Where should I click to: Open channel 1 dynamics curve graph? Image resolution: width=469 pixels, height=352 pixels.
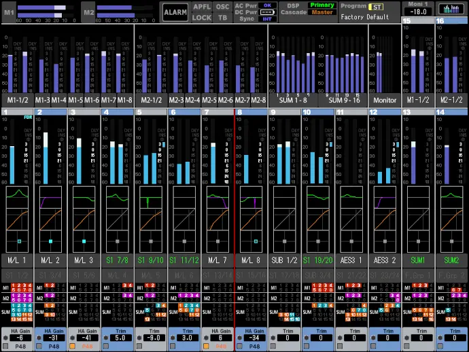click(x=18, y=219)
